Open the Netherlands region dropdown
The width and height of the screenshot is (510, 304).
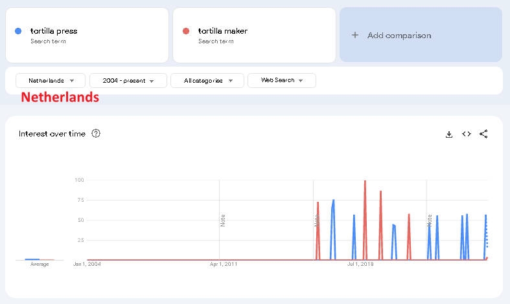(x=51, y=81)
